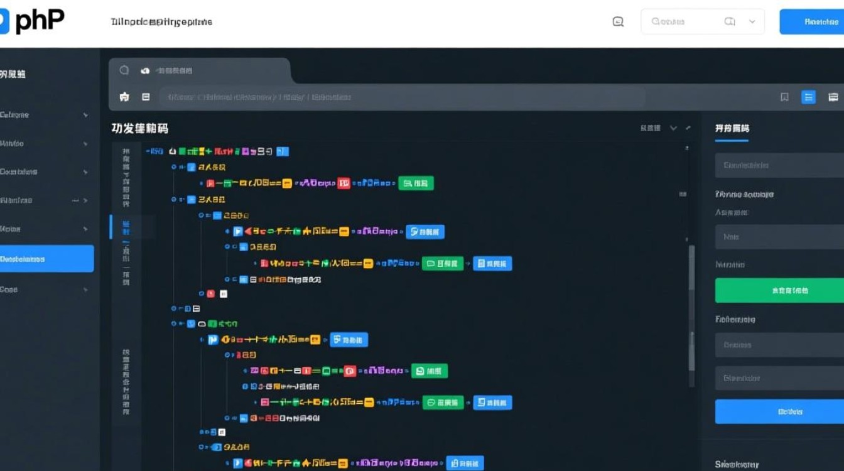Select the file icon next to the address bar

click(146, 97)
